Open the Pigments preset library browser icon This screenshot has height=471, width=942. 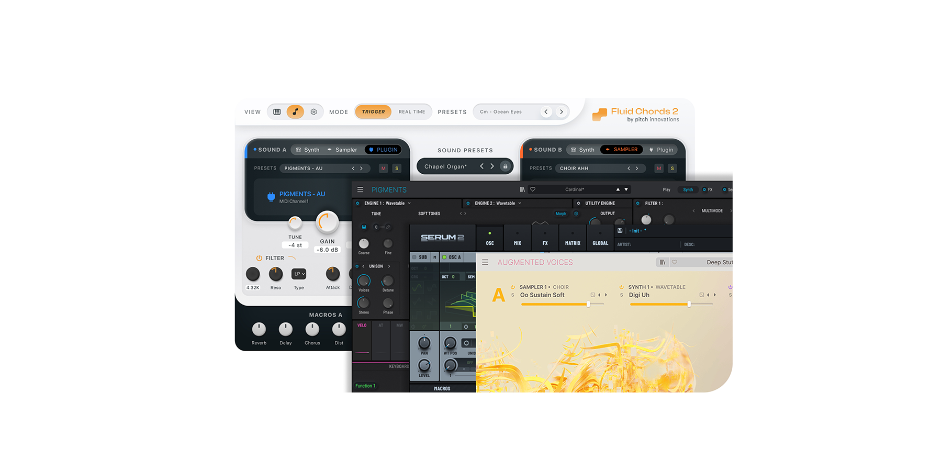[x=522, y=189]
